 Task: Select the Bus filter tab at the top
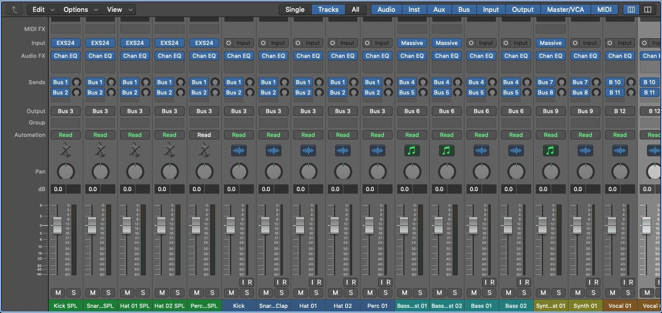[x=463, y=9]
